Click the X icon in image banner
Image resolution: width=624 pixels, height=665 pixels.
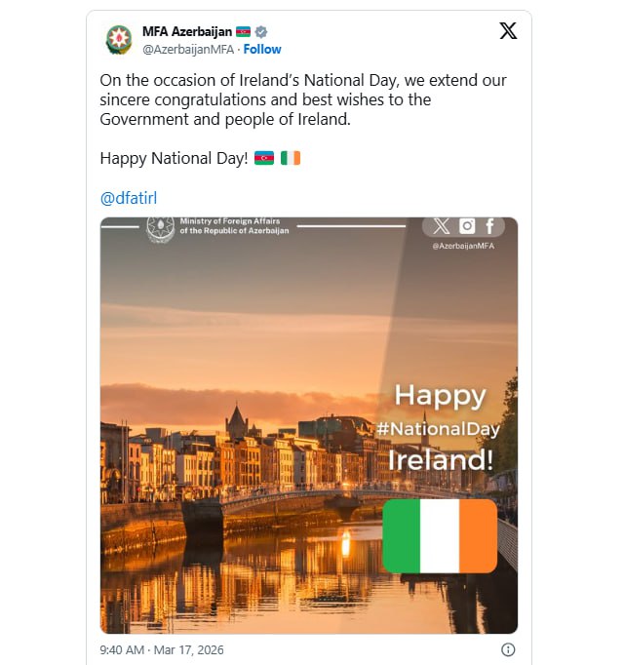tap(442, 226)
